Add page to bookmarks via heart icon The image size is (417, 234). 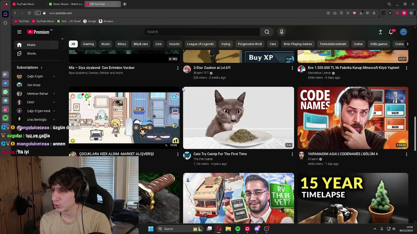[x=354, y=13]
